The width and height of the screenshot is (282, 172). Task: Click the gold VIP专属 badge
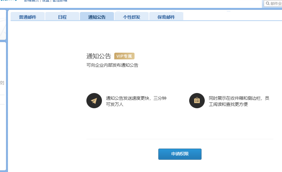click(x=124, y=56)
